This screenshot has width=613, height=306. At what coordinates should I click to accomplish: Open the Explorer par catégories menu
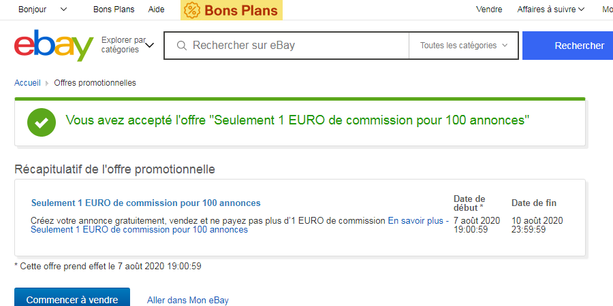point(127,46)
